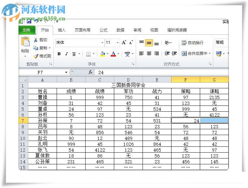Open the Name Box dropdown arrow
The image size is (248, 188).
[66, 72]
